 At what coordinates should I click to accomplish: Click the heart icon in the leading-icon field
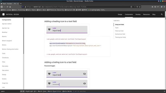(49, 29)
